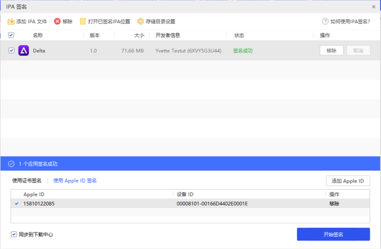Click the blue start signing button
The image size is (381, 249).
[x=334, y=234]
